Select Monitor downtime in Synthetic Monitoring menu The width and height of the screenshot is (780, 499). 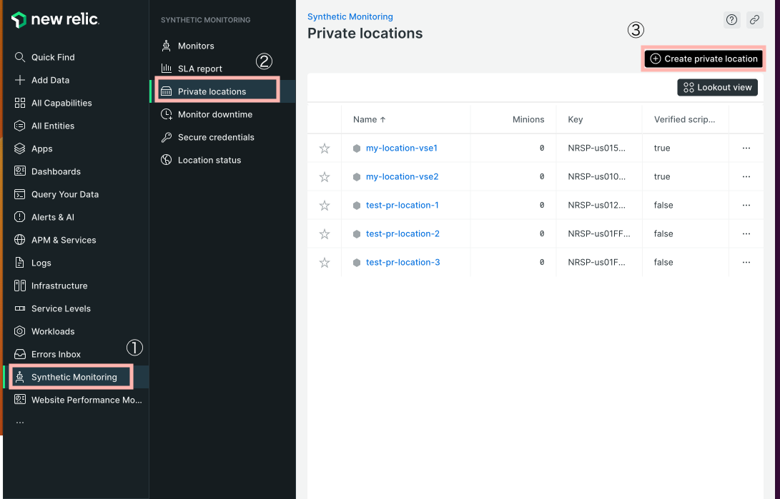pyautogui.click(x=214, y=114)
